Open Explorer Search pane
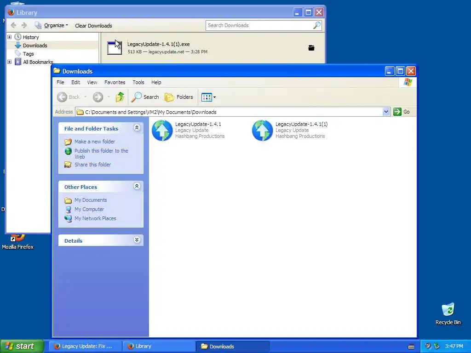Screen dimensions: 471x353 [145, 97]
